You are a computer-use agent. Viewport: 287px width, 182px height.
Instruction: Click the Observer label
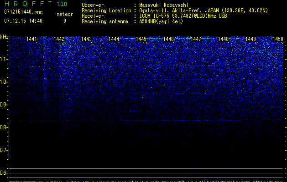[x=93, y=5]
